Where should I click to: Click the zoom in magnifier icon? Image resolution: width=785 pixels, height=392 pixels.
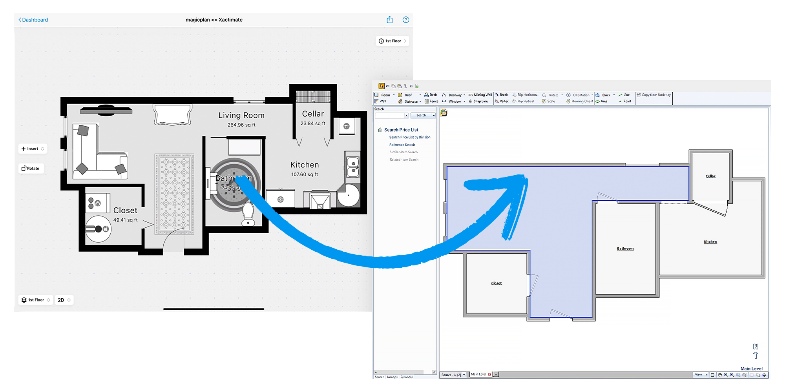point(732,375)
